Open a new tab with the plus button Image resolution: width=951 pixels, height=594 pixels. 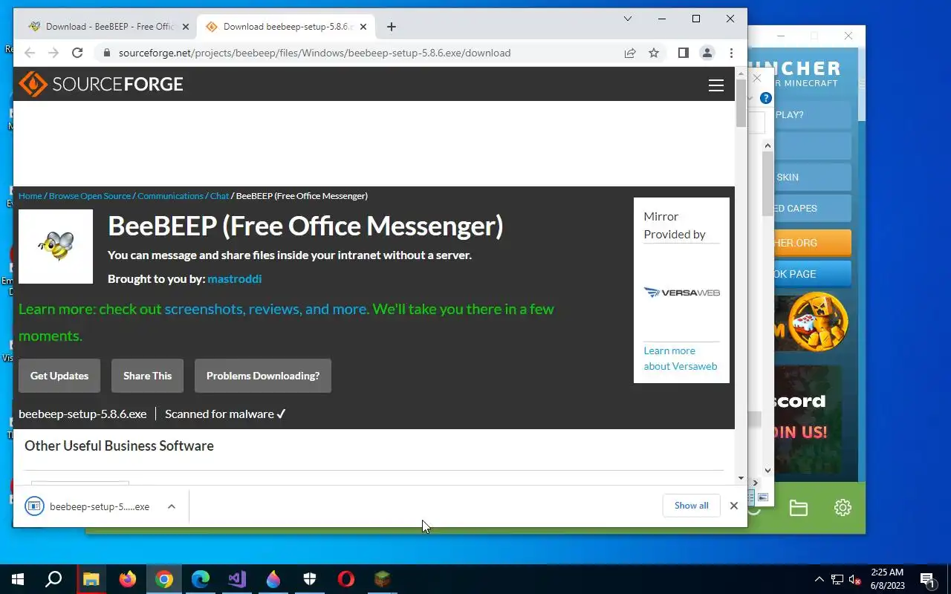[392, 27]
